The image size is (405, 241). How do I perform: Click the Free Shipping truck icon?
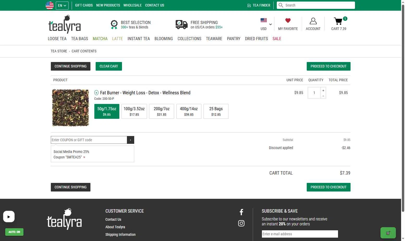pyautogui.click(x=182, y=24)
